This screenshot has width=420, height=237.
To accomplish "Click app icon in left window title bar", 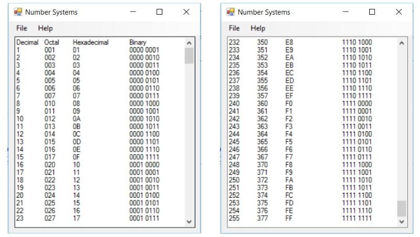I will pos(18,12).
